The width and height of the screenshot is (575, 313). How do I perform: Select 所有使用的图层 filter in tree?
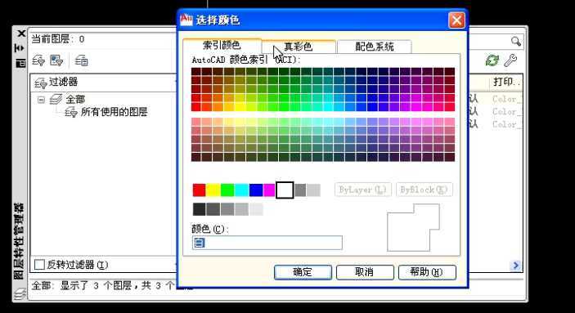114,112
